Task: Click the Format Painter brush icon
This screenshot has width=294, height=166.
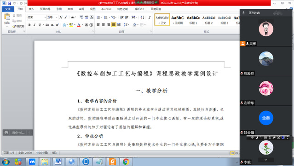Action: (x=18, y=26)
